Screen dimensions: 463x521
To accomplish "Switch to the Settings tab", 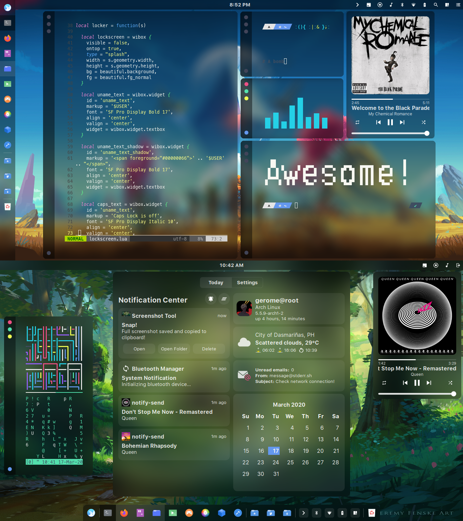I will coord(247,283).
